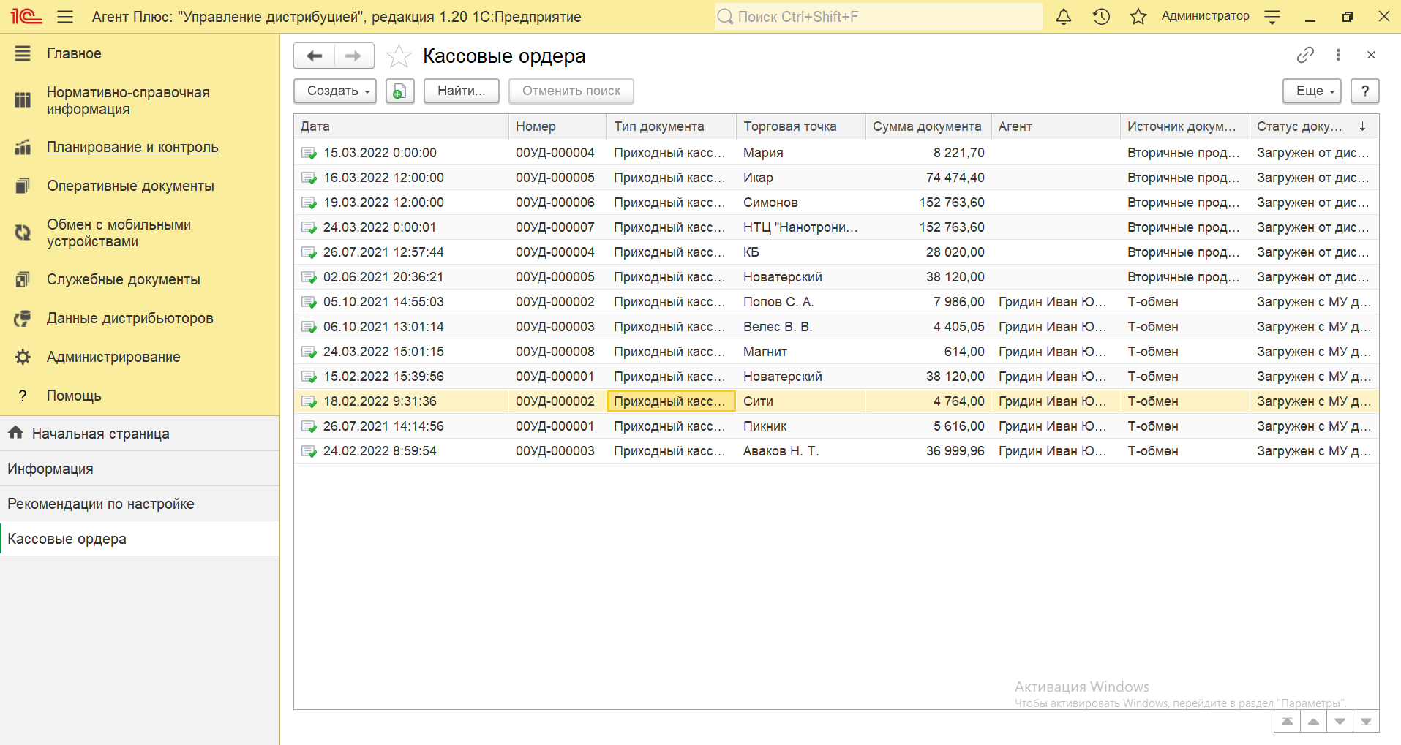Add Кассовые ордера to favorites star
This screenshot has height=745, width=1401.
coord(399,56)
